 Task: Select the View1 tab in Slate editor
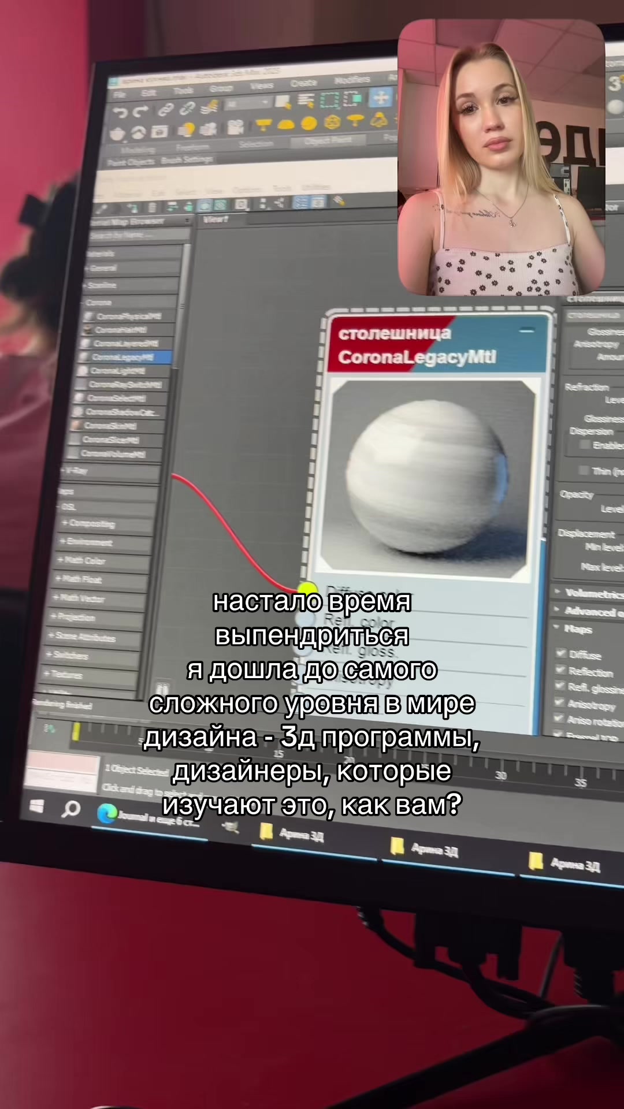pyautogui.click(x=216, y=219)
